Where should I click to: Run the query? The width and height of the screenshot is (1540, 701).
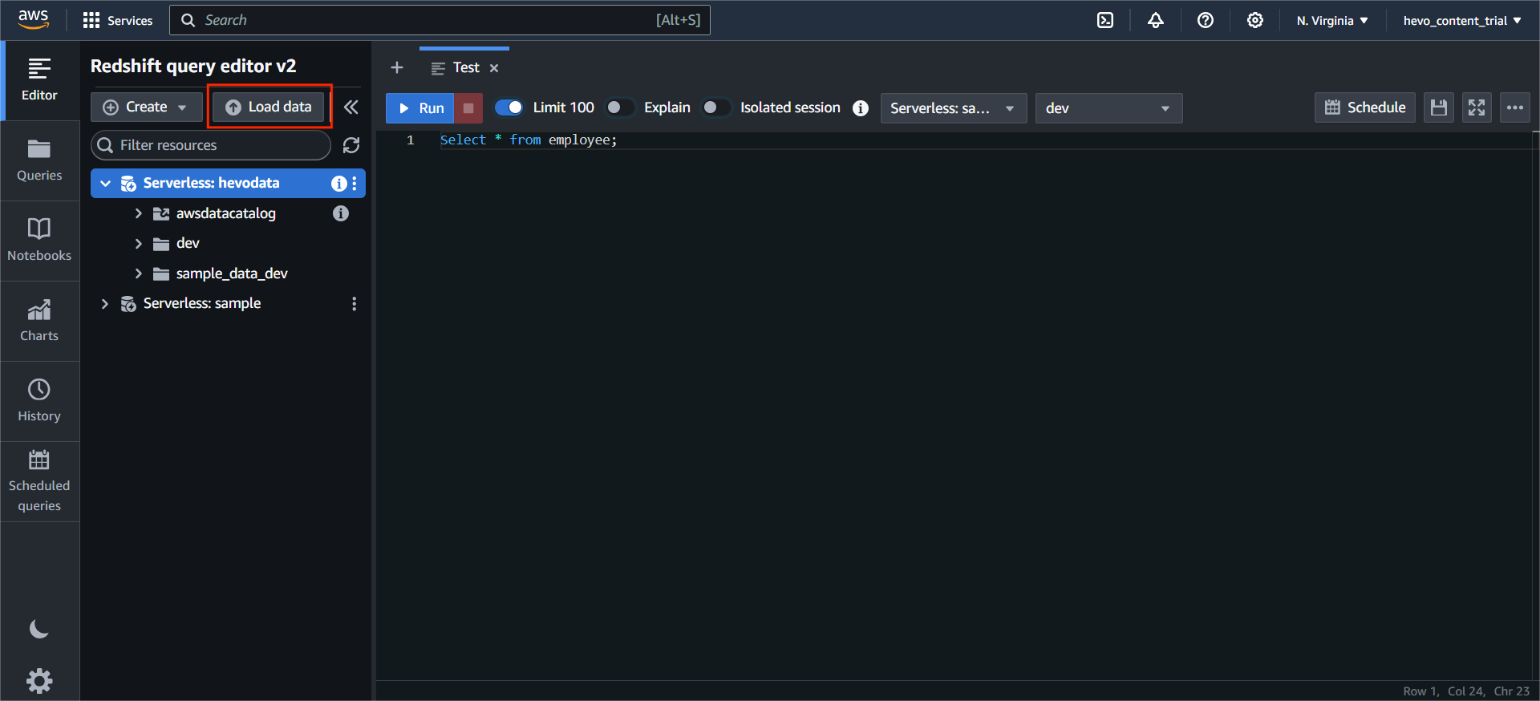tap(420, 108)
